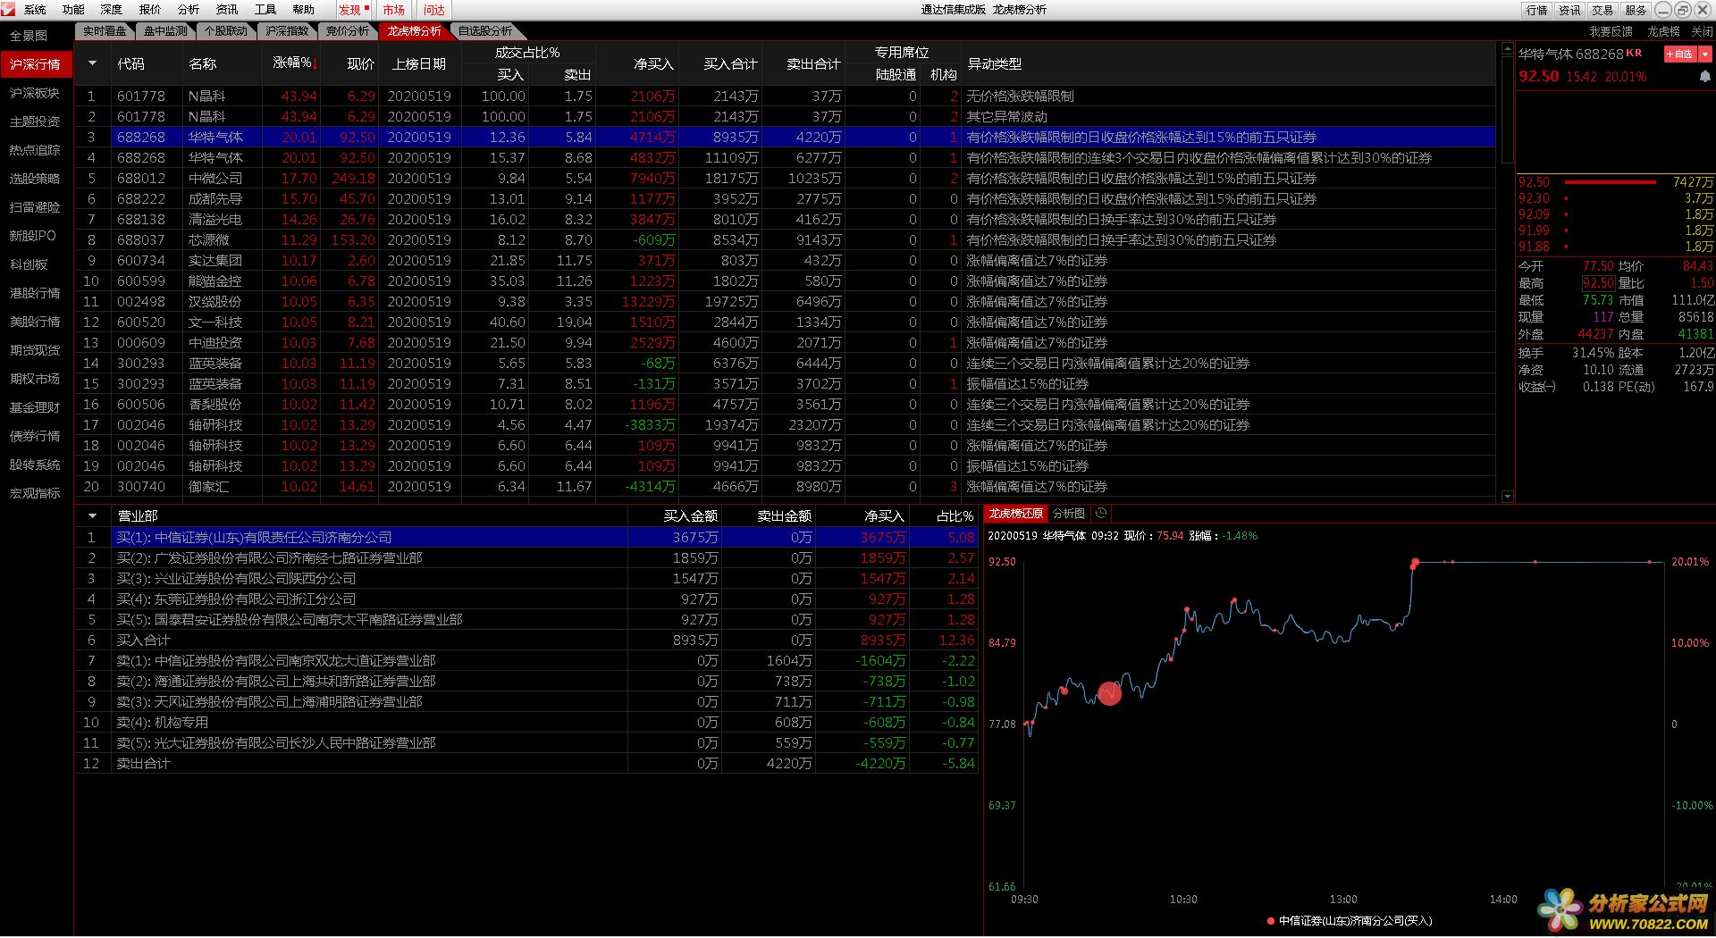Open the dropdown arrow left of 营业部 header
1716x938 pixels.
(92, 515)
